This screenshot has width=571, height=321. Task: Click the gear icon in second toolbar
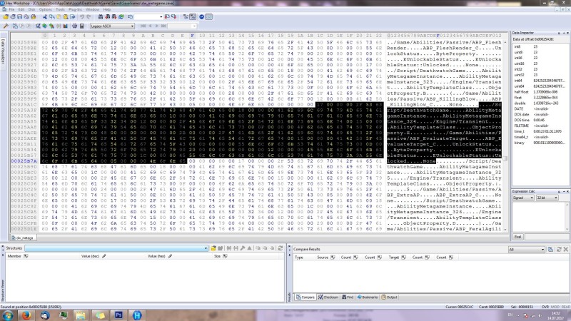(x=75, y=26)
